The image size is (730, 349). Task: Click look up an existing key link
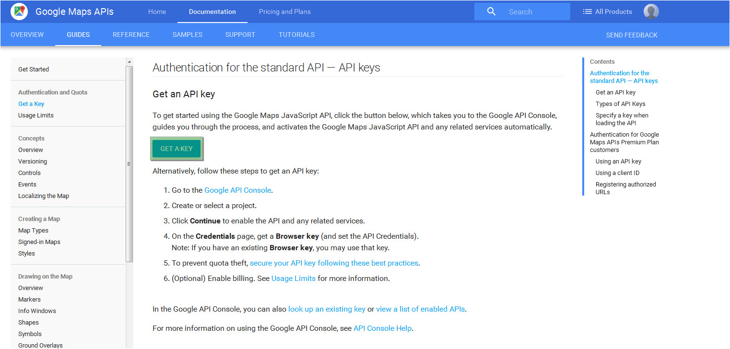point(327,309)
